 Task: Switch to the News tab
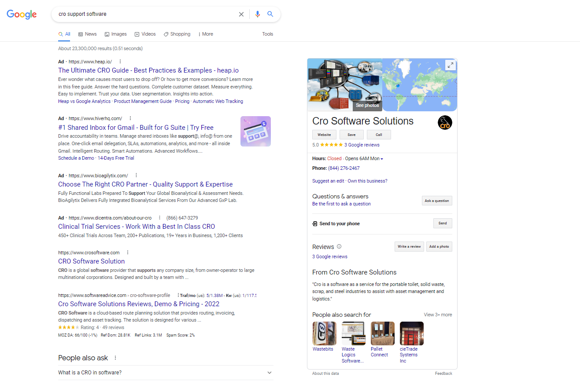(87, 34)
